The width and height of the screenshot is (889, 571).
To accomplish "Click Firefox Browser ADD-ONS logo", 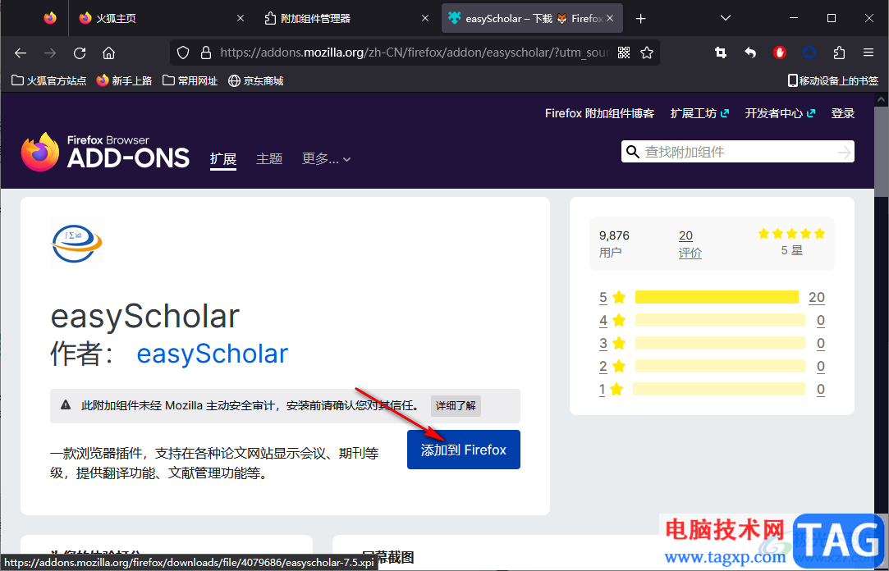I will point(105,152).
